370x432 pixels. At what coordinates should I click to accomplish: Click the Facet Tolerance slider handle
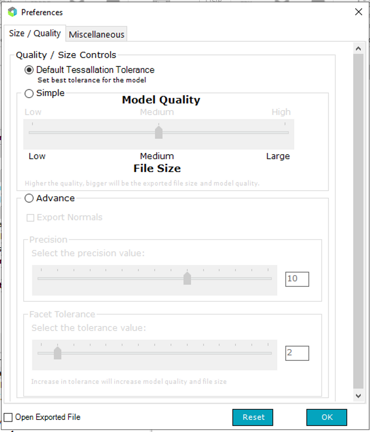pyautogui.click(x=57, y=353)
